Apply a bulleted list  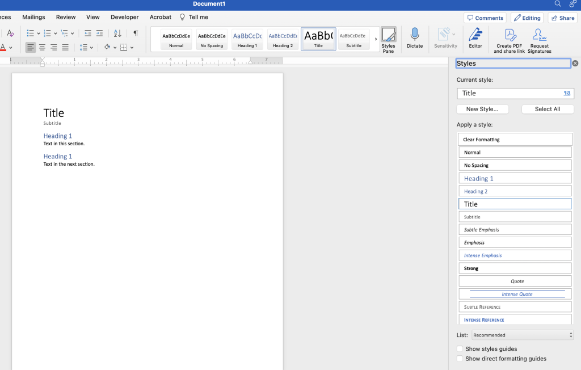tap(31, 33)
